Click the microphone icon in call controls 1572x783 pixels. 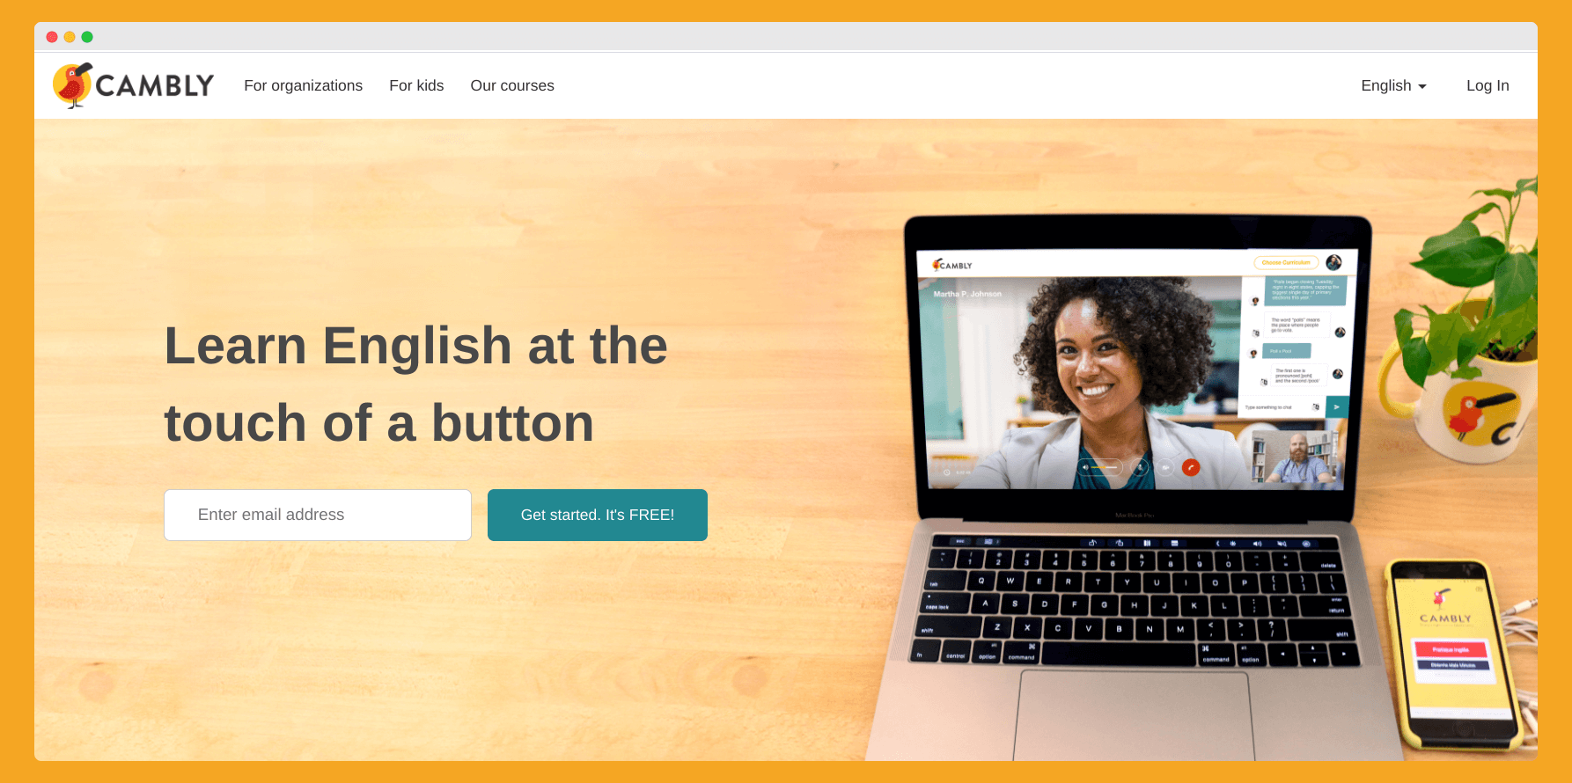[x=1141, y=467]
